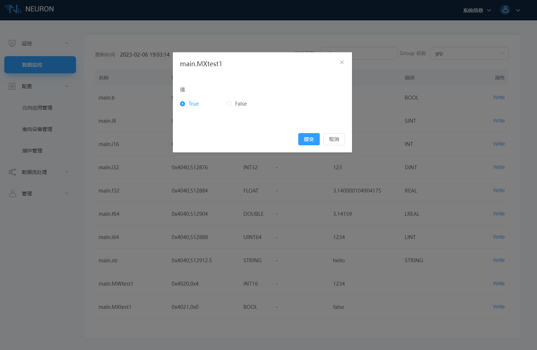Select 数据监控 in the sidebar
Image resolution: width=537 pixels, height=350 pixels.
click(x=40, y=65)
